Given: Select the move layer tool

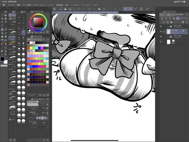Looking at the screenshot, I should tap(2, 22).
